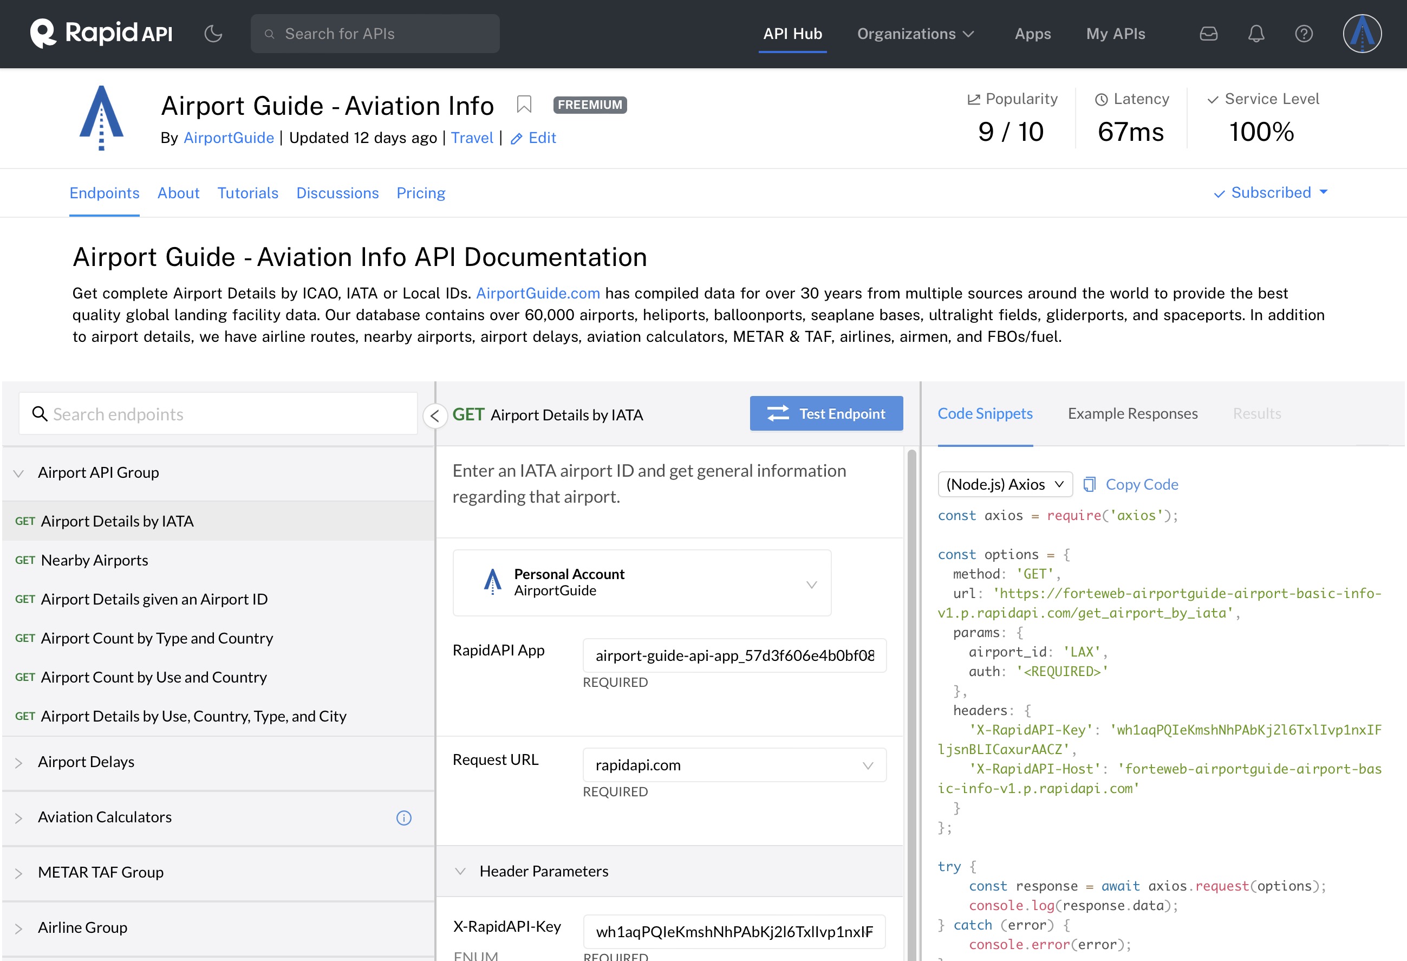Click the Search endpoints field
Viewport: 1407px width, 961px height.
click(218, 414)
